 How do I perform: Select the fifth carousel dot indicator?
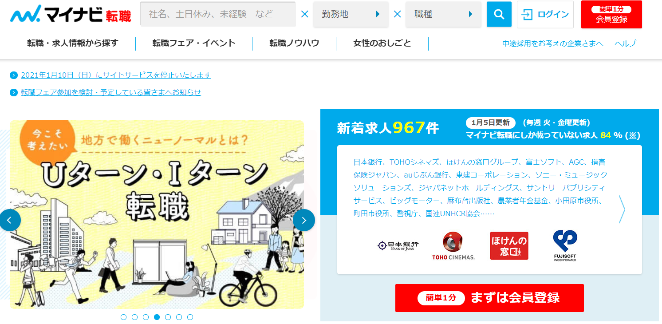(168, 317)
